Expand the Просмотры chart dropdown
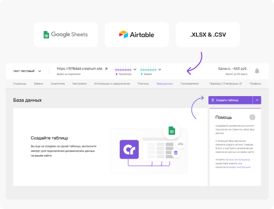274x209 pixels. (x=135, y=69)
